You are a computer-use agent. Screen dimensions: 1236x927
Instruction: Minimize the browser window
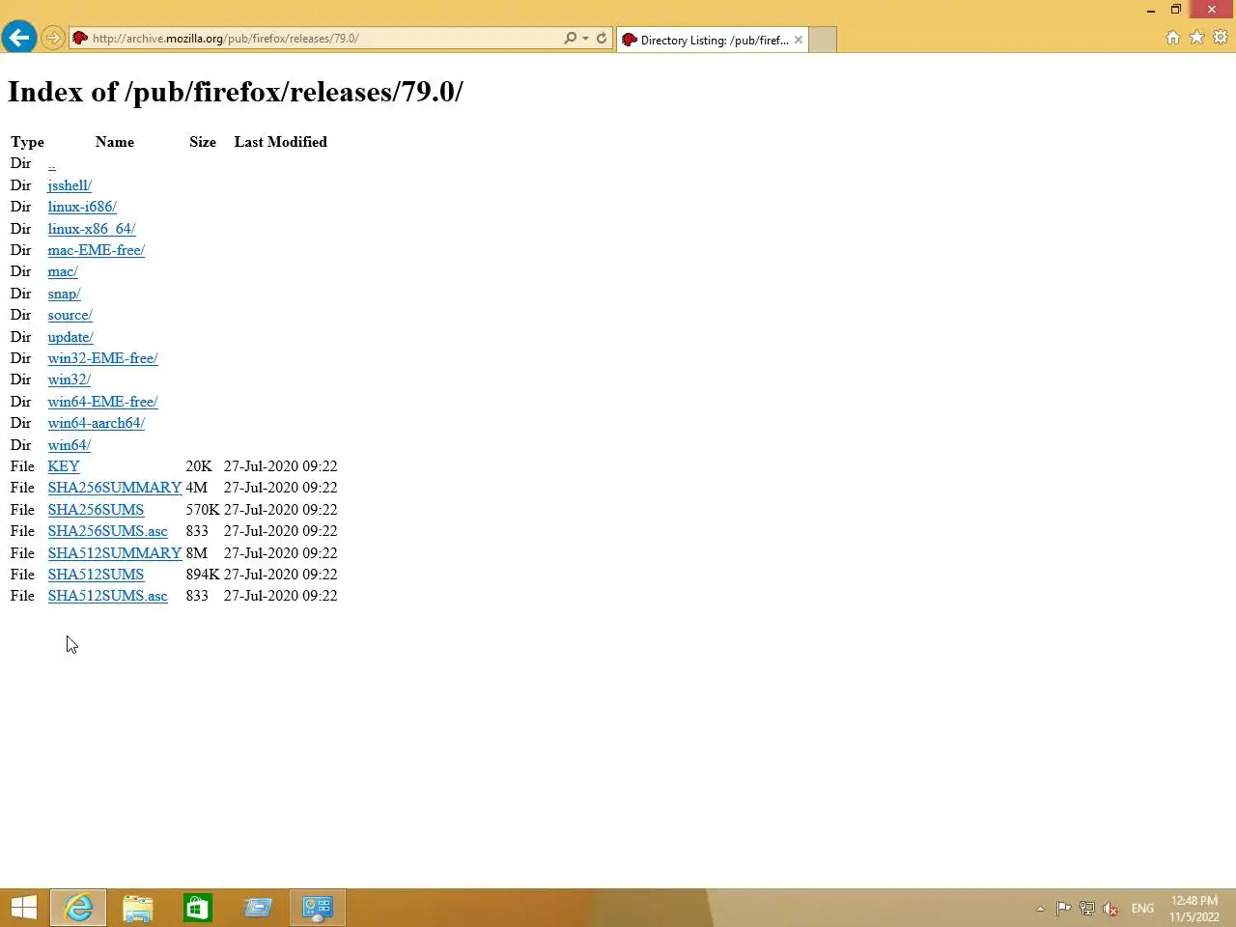(x=1150, y=10)
